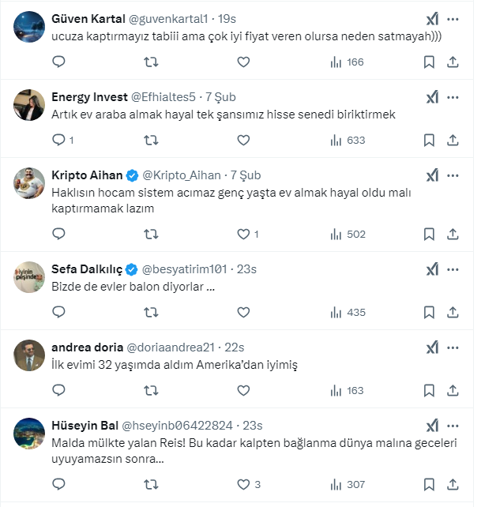Open @guvenkartal1 profile handle
Image resolution: width=481 pixels, height=507 pixels.
click(175, 18)
